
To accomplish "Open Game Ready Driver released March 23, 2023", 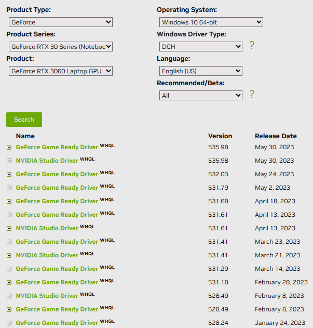I will (57, 242).
